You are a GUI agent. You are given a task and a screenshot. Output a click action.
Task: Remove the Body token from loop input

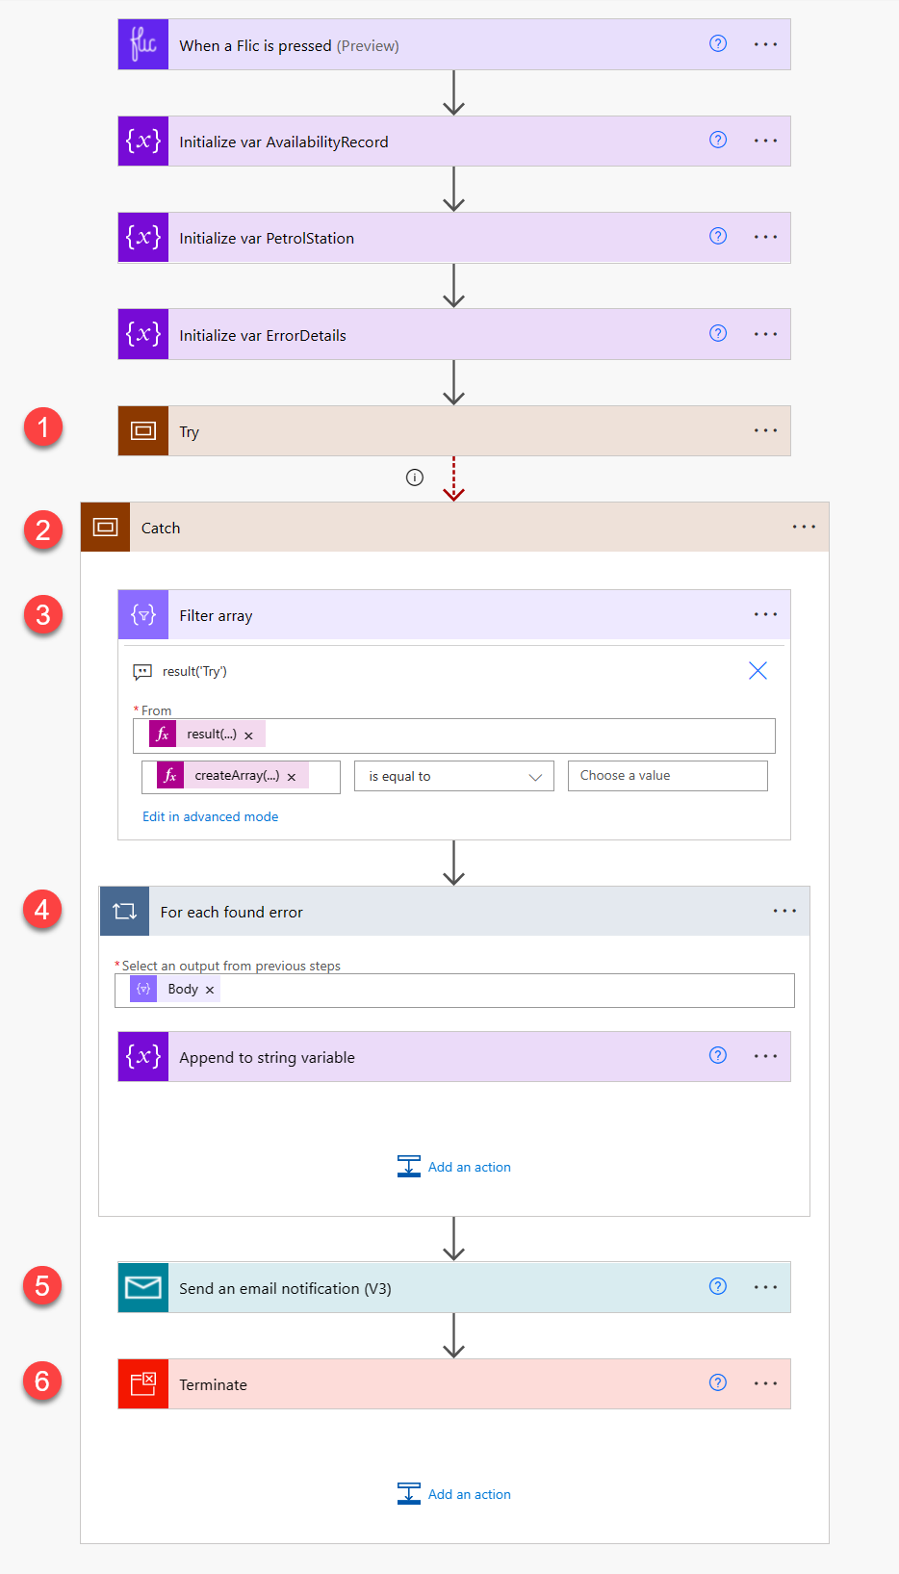point(210,990)
